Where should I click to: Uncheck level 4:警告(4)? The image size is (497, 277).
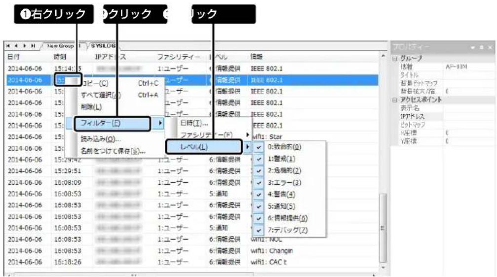[259, 194]
